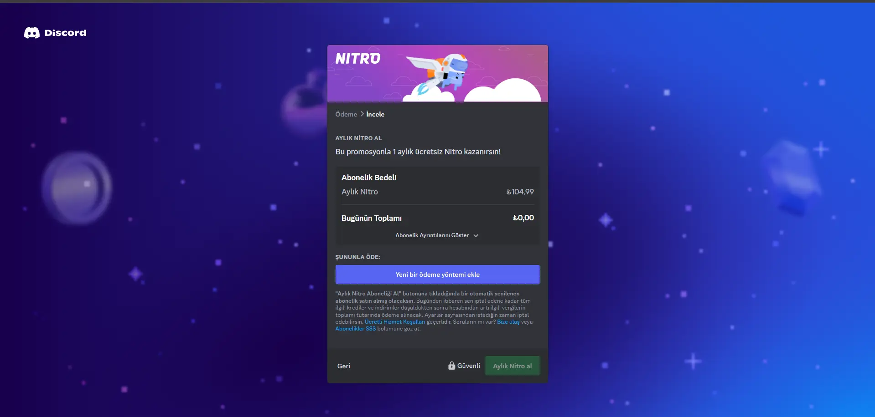The height and width of the screenshot is (417, 875).
Task: Open the Bize ulaş link
Action: click(x=508, y=322)
